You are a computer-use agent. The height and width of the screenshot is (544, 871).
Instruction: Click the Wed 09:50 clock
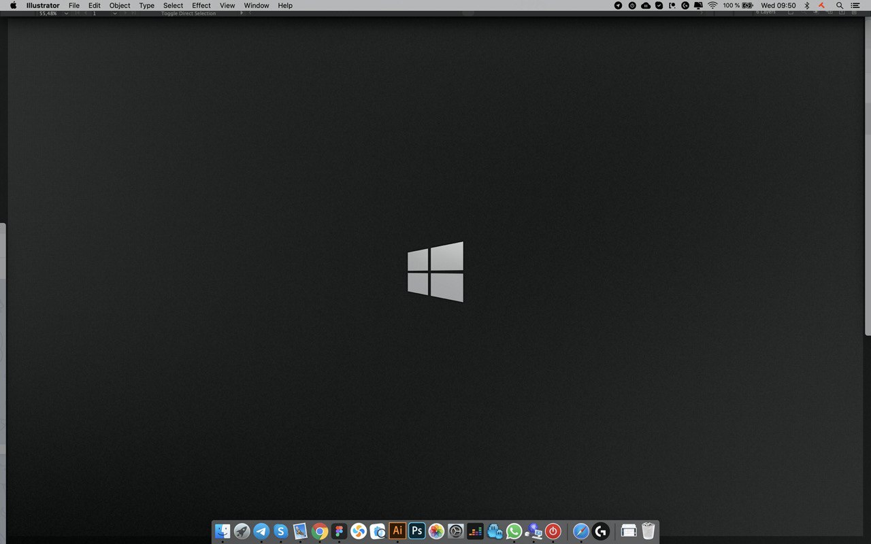point(778,5)
